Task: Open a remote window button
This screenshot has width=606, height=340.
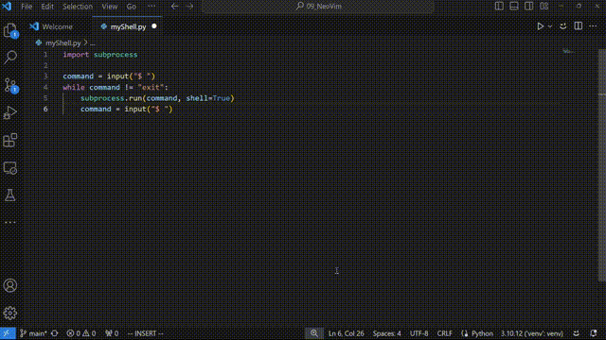Action: click(8, 333)
